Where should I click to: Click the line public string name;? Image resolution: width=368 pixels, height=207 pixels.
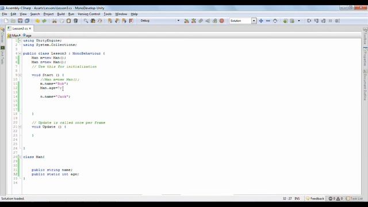(52, 170)
